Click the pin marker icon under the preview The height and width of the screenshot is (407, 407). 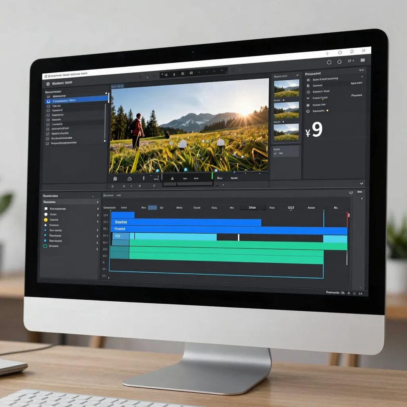pos(143,178)
